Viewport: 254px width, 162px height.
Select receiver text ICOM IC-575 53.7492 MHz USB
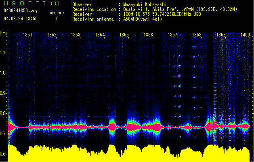pos(162,14)
